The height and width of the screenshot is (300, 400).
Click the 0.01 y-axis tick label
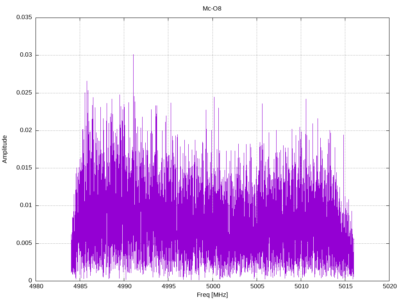25,205
